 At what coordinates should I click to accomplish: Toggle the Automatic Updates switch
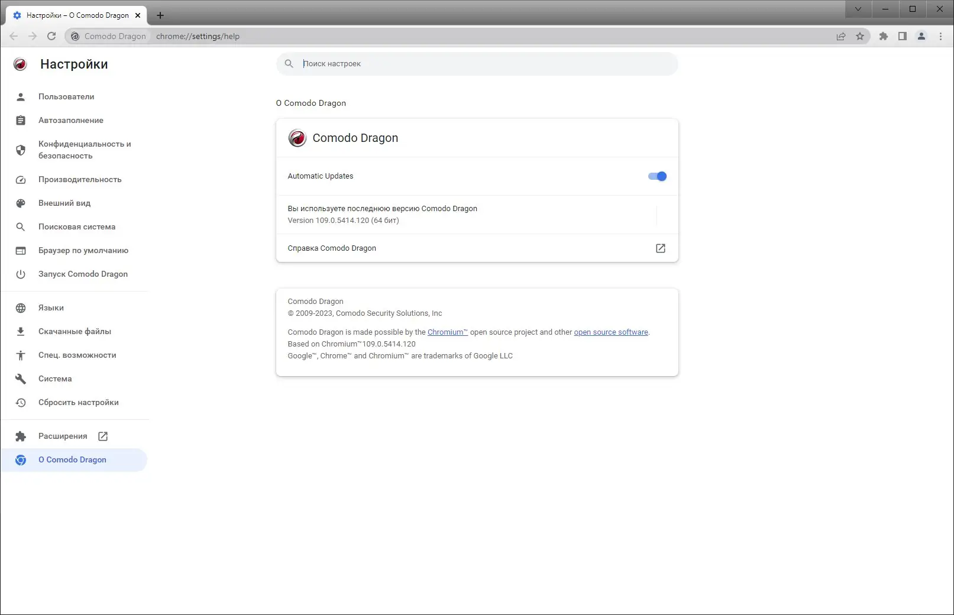coord(657,176)
